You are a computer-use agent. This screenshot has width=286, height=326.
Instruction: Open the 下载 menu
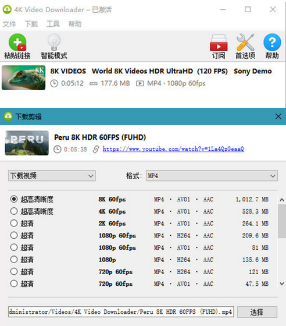click(x=31, y=24)
